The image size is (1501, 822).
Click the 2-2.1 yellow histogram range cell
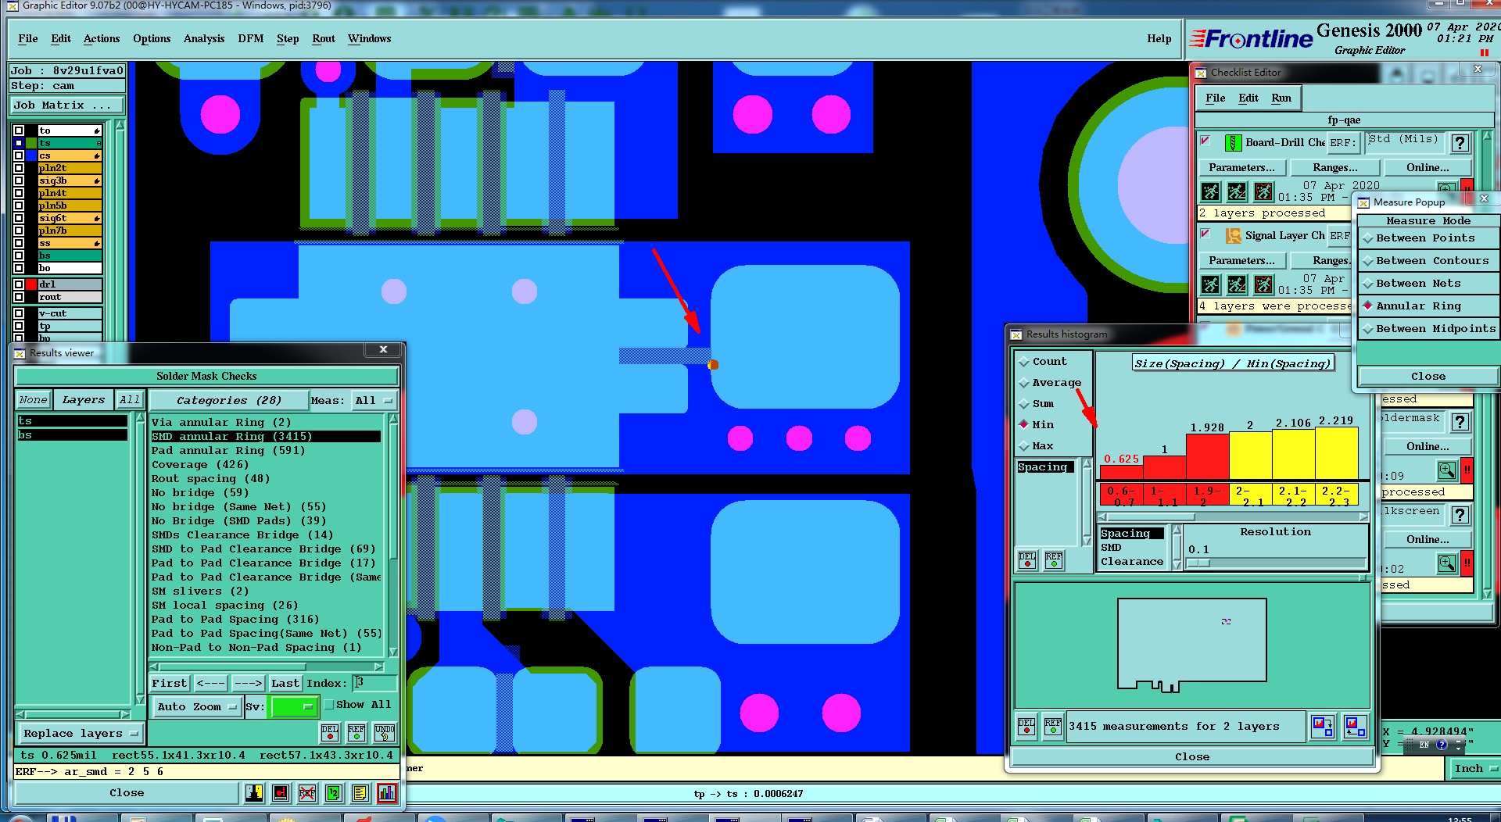(x=1250, y=495)
